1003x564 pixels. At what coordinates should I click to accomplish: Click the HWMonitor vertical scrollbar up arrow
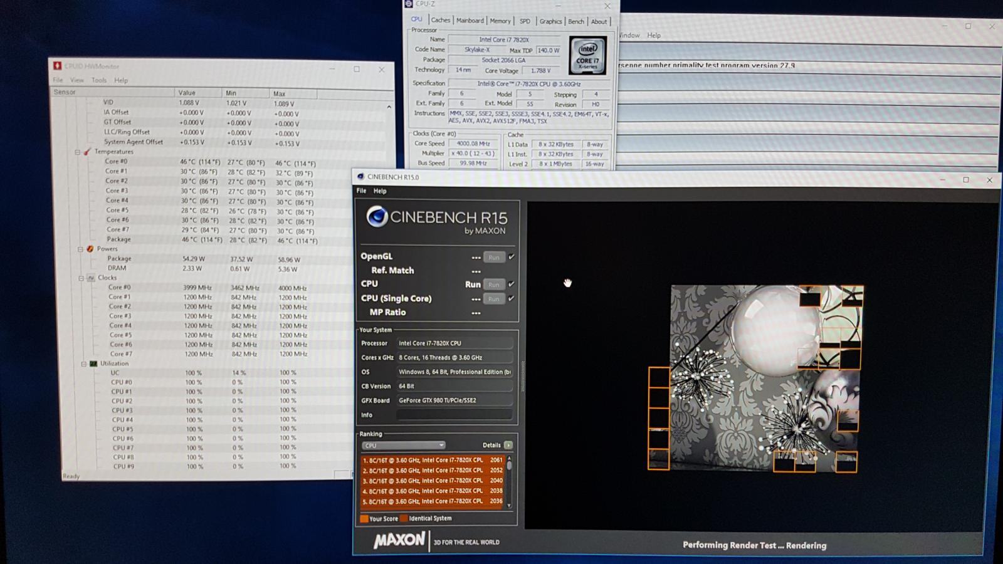click(x=389, y=107)
